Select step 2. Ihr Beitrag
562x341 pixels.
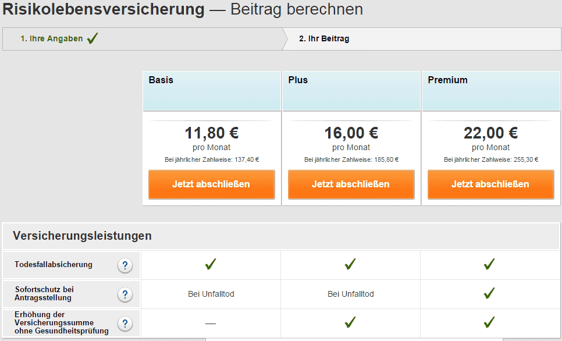tap(324, 39)
